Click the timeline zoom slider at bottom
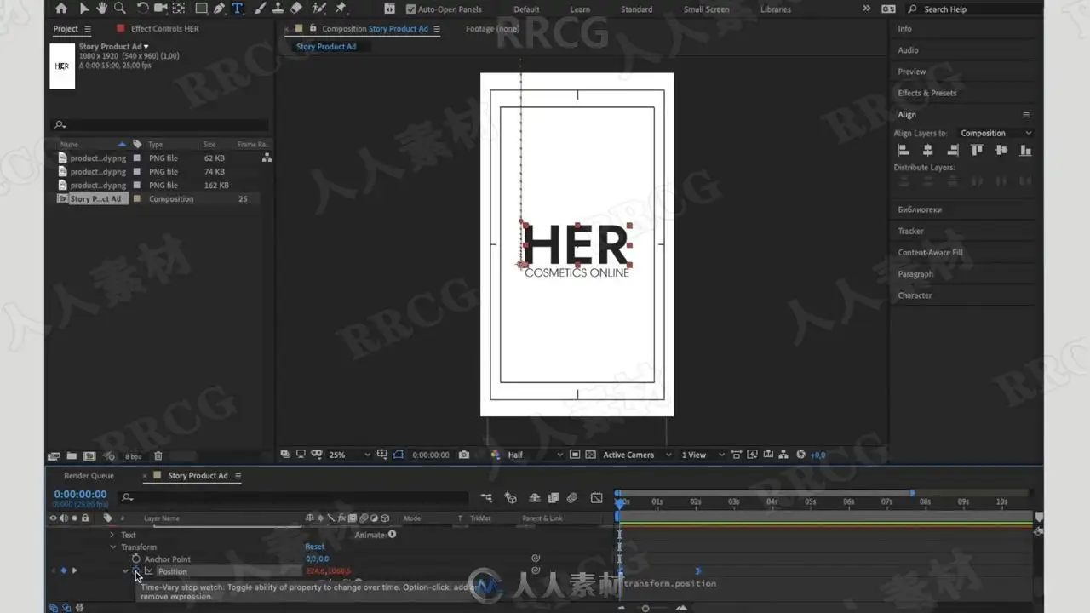 pos(645,608)
